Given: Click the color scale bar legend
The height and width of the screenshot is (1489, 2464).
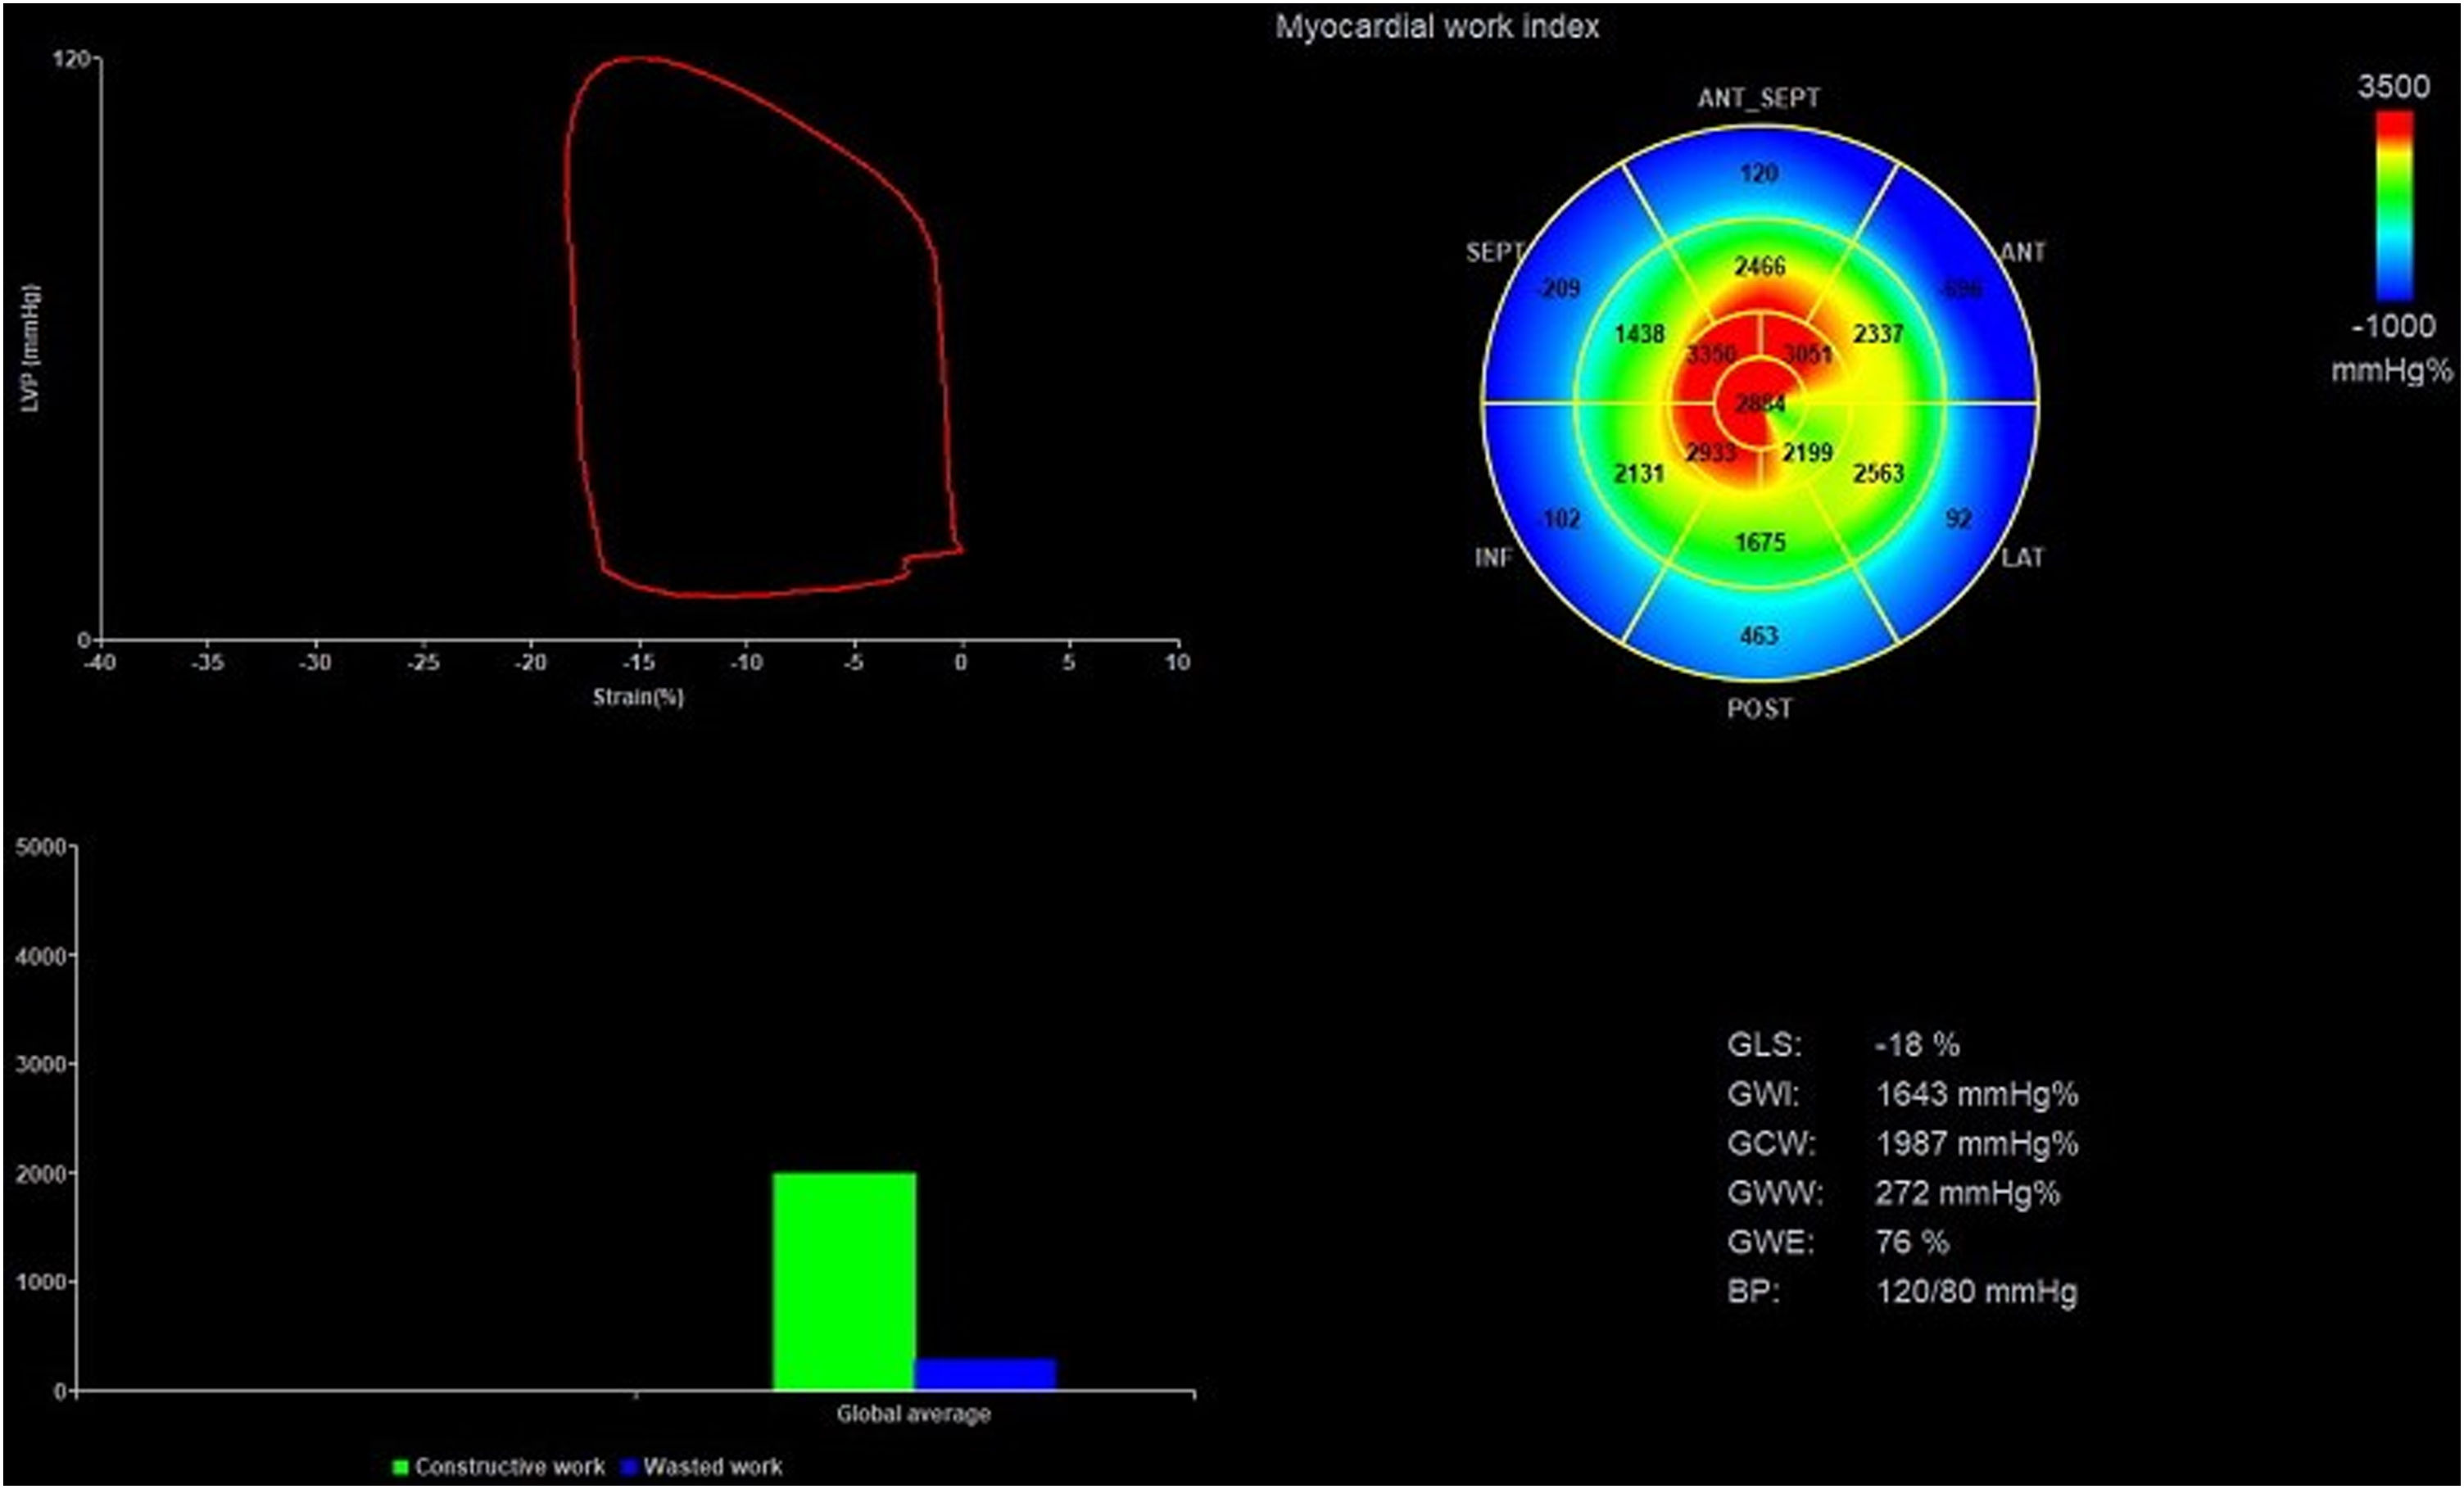Looking at the screenshot, I should pyautogui.click(x=2394, y=205).
